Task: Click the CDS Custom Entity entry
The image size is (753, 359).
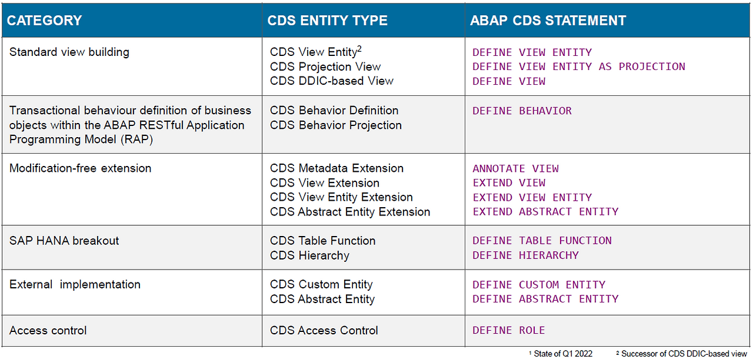Action: 321,284
